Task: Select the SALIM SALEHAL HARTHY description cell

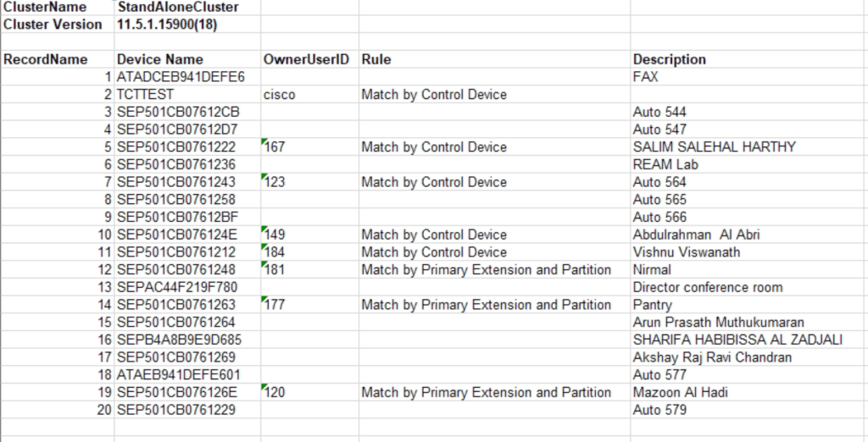Action: pyautogui.click(x=715, y=147)
